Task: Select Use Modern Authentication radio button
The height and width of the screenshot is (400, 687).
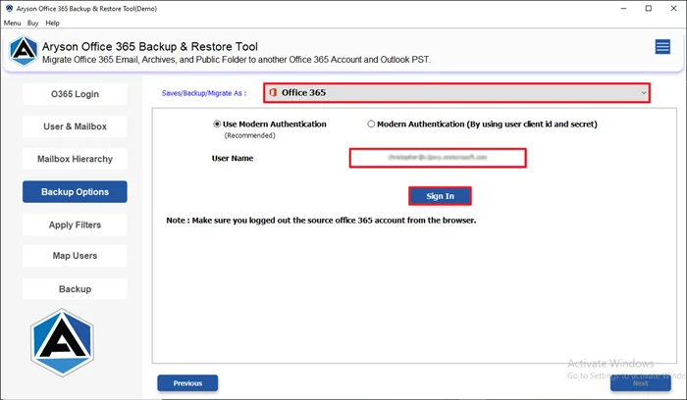Action: coord(217,125)
